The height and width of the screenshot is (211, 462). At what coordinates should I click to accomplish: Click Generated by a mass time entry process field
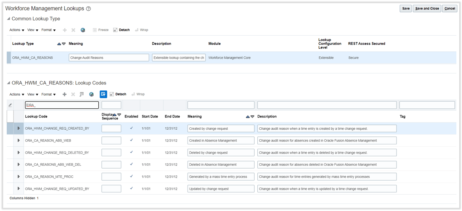(221, 176)
